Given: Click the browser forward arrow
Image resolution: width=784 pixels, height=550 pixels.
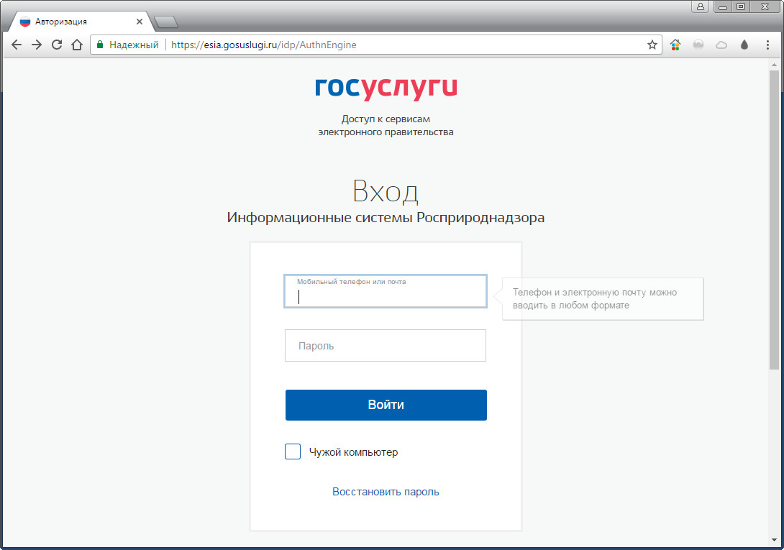Looking at the screenshot, I should (37, 45).
